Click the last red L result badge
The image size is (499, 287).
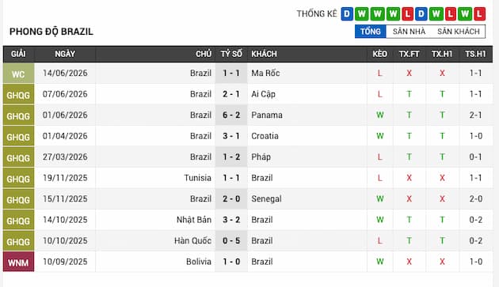pyautogui.click(x=479, y=14)
